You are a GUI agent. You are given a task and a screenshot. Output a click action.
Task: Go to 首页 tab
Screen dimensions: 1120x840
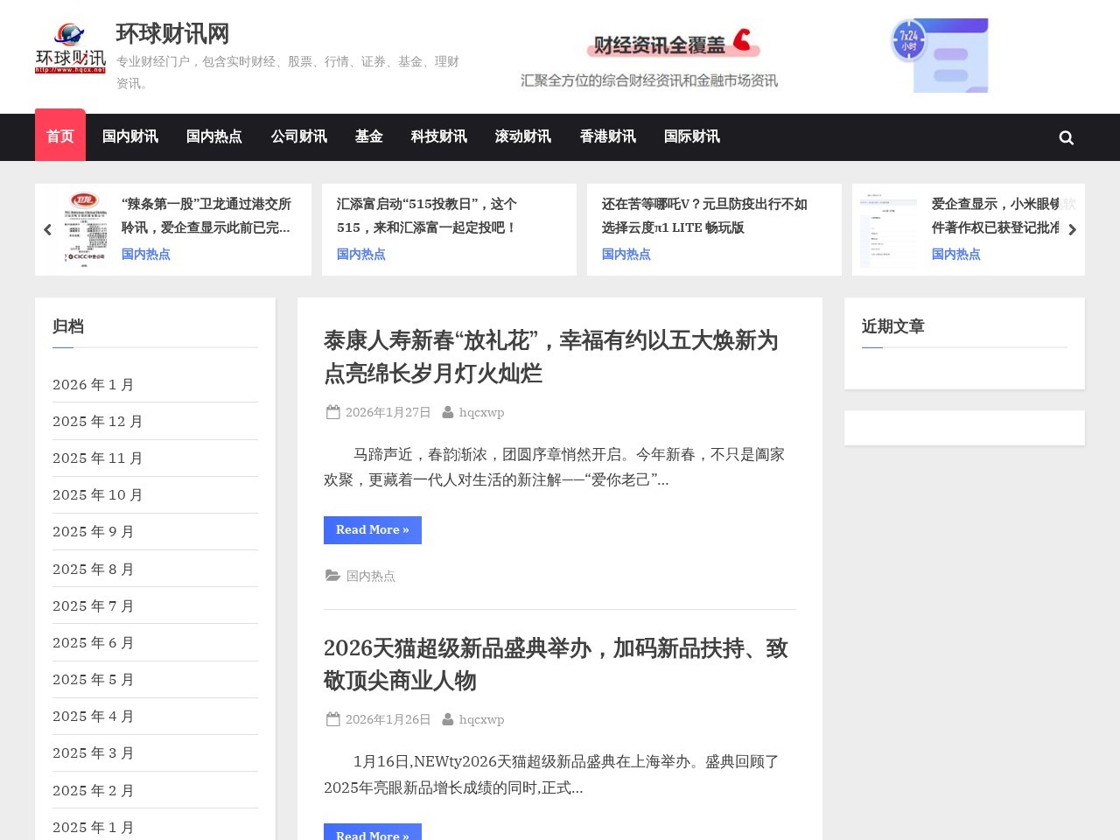(x=60, y=136)
